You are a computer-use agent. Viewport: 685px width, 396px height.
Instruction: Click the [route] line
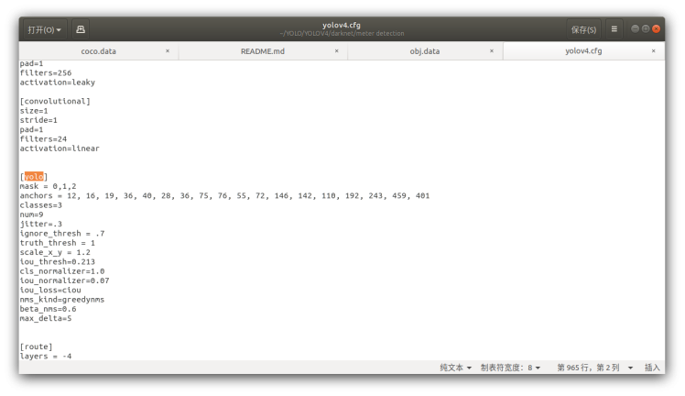point(37,346)
